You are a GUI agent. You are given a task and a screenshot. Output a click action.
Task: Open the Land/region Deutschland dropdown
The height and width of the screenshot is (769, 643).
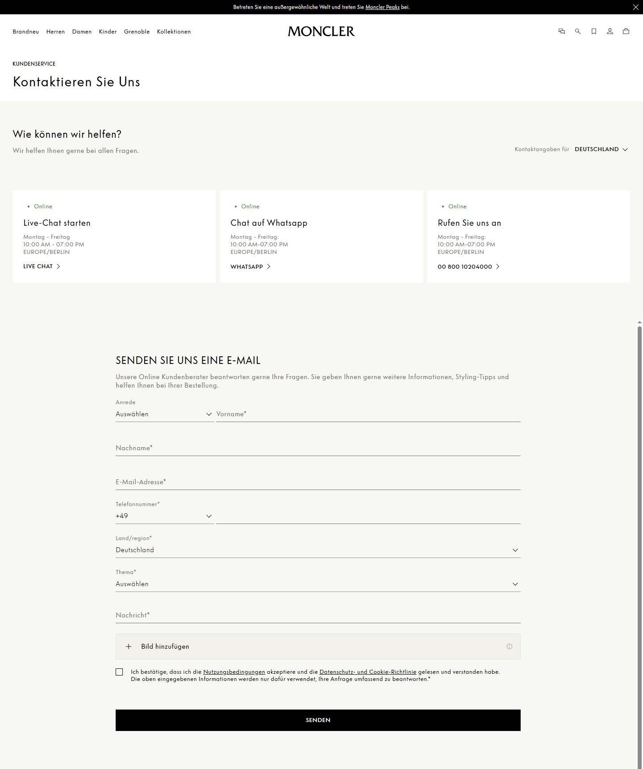click(x=318, y=550)
